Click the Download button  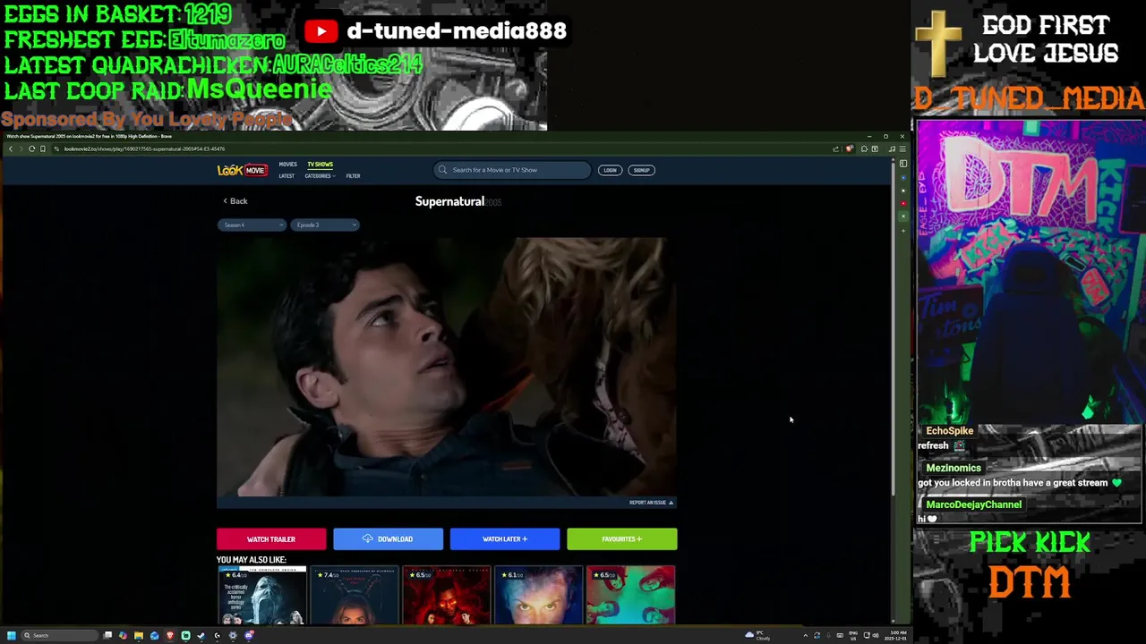388,539
